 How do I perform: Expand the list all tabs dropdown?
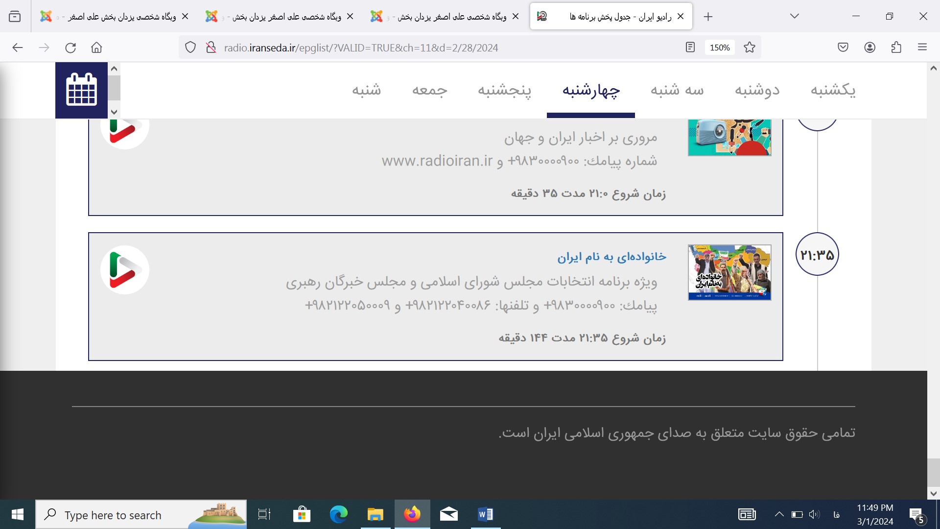pyautogui.click(x=794, y=16)
